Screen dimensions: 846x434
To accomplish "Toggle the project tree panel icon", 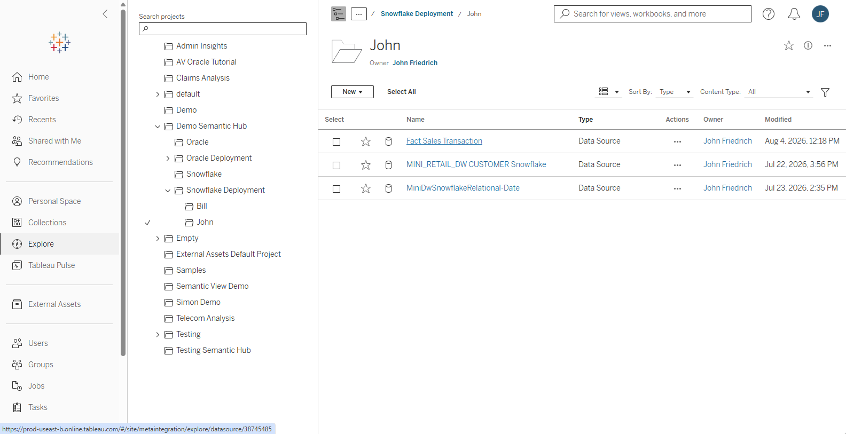I will coord(339,14).
